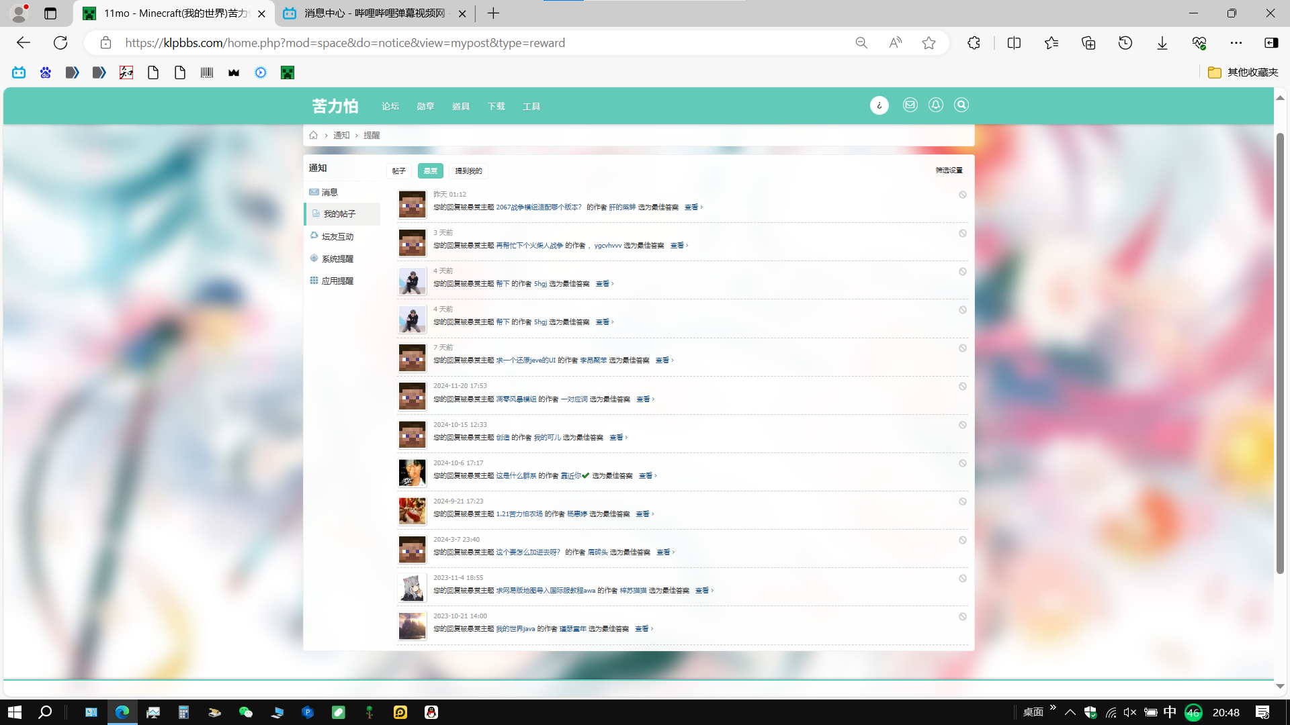Refresh the page
This screenshot has width=1290, height=725.
(60, 43)
